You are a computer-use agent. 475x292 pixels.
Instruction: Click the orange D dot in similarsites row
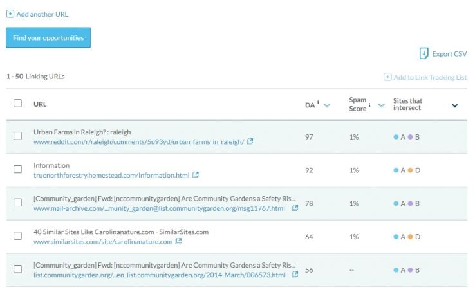pyautogui.click(x=410, y=237)
